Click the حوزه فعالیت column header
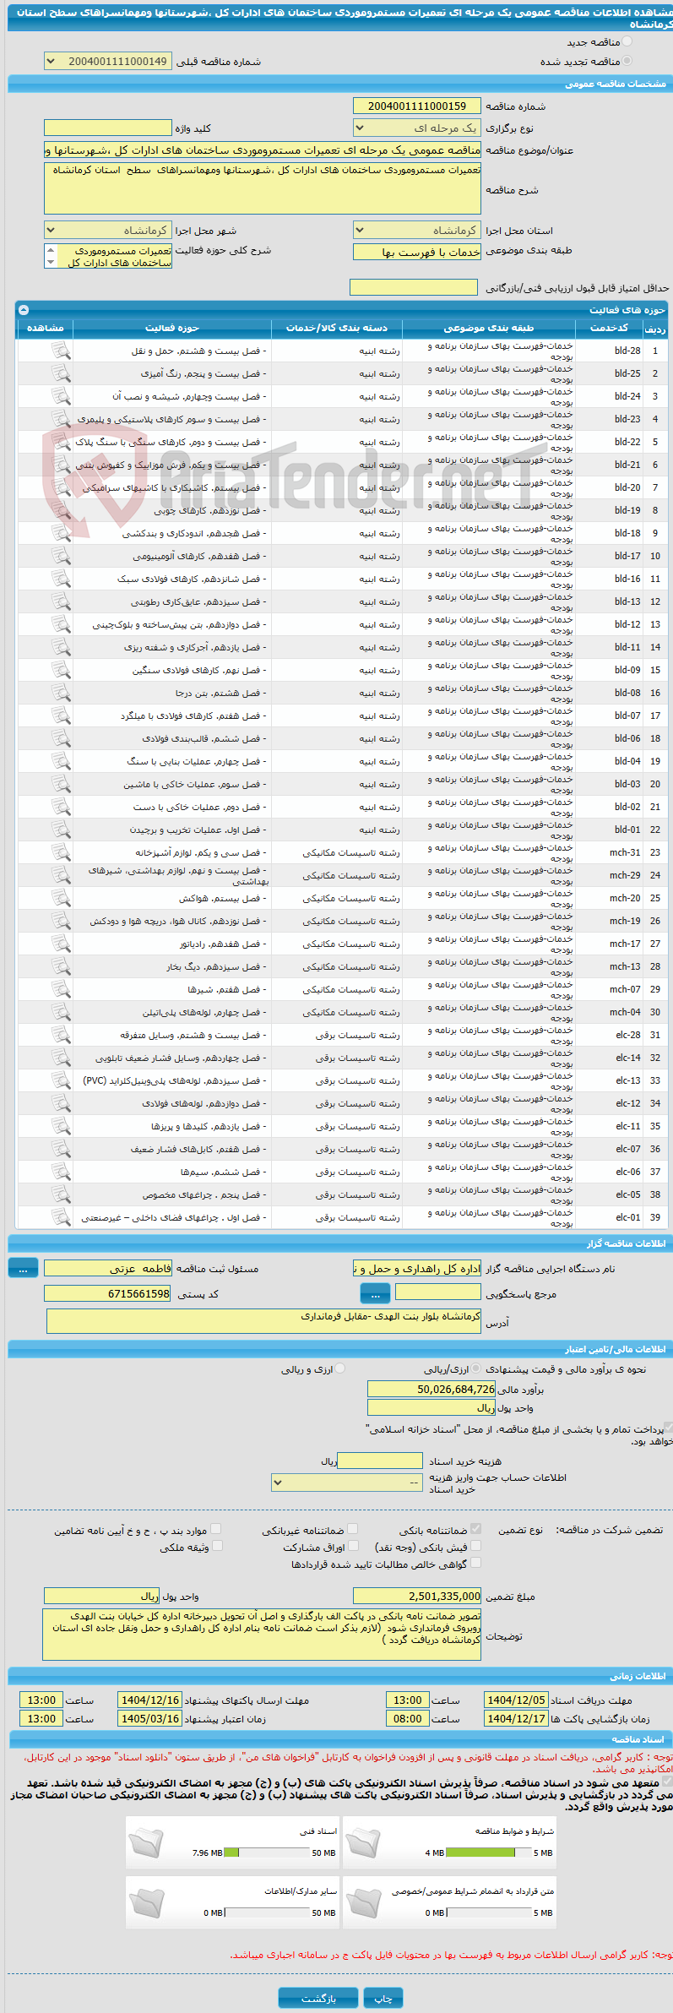Screen dimensions: 673x2013 (x=172, y=328)
